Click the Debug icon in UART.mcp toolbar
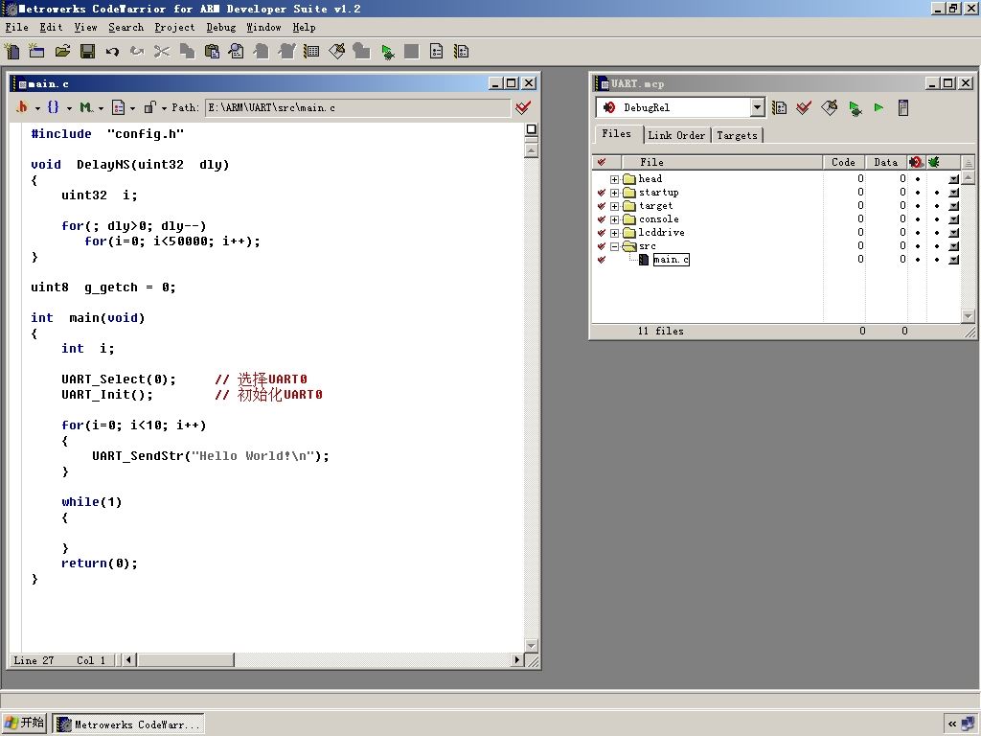 pyautogui.click(x=855, y=107)
